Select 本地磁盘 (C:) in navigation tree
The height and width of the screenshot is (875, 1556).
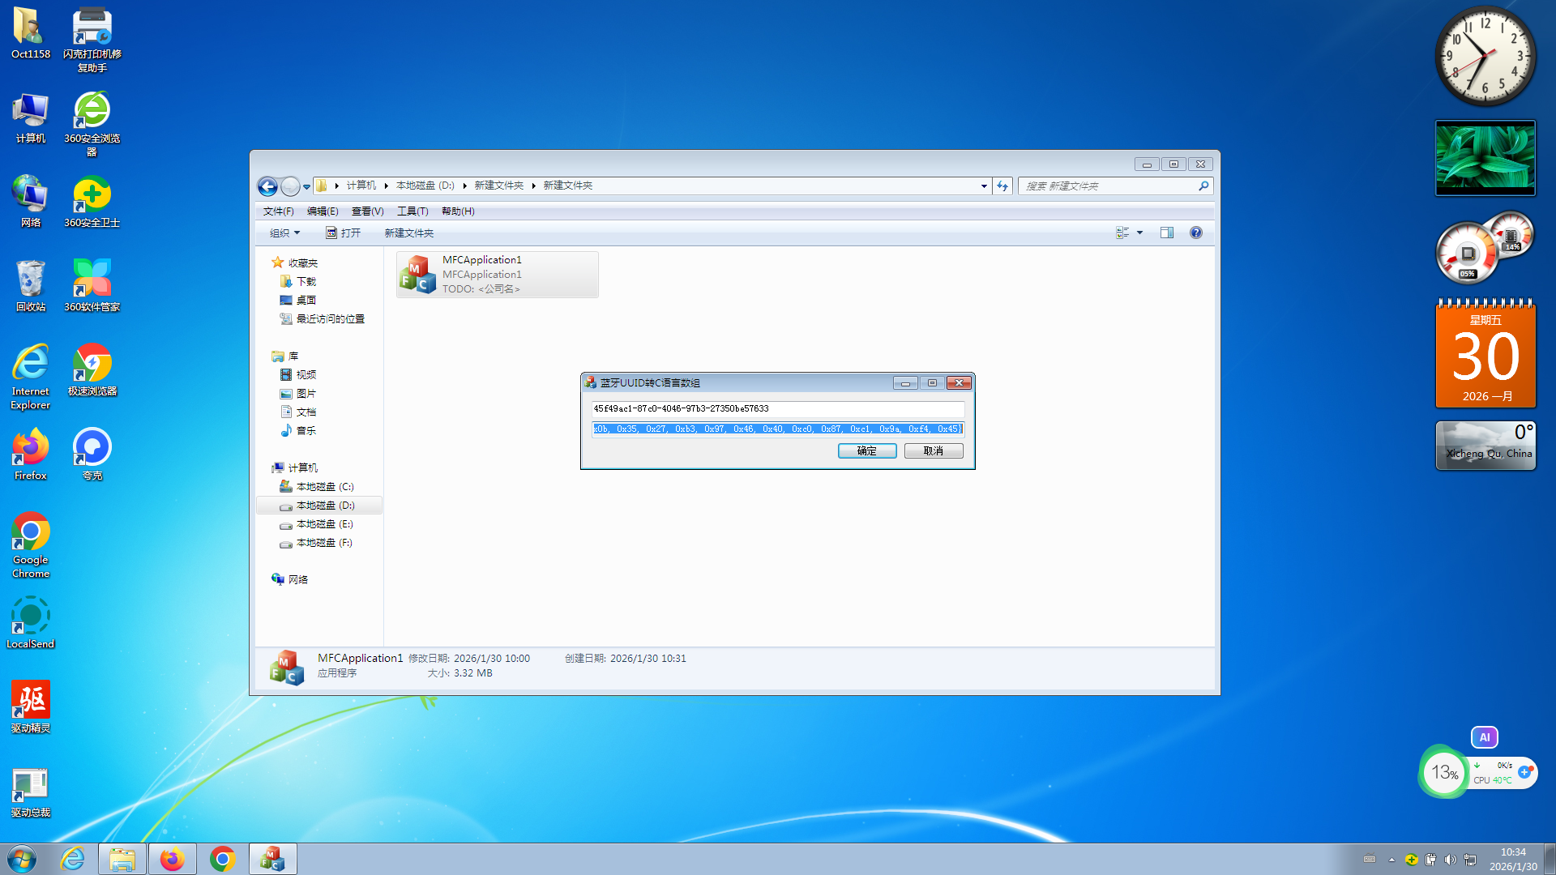(324, 487)
